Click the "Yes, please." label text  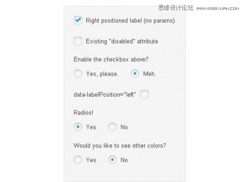pos(102,74)
